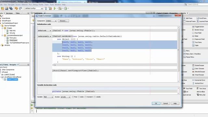Select the Internal Frame palette item
Image resolution: width=208 pixels, height=117 pixels.
click(189, 21)
